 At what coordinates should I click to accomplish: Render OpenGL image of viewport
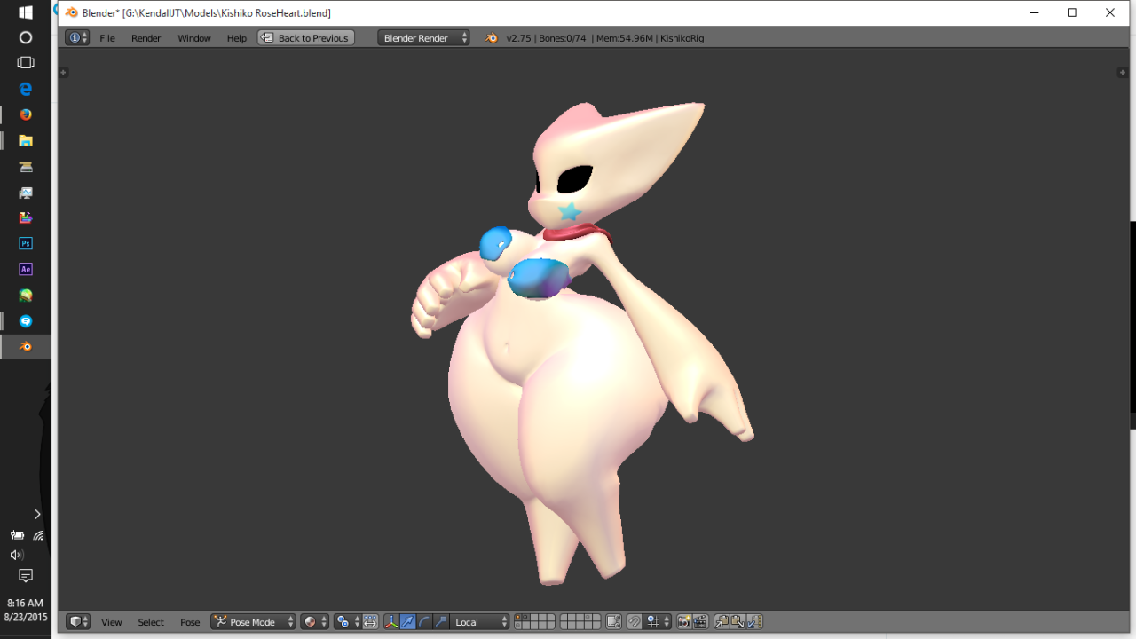684,622
